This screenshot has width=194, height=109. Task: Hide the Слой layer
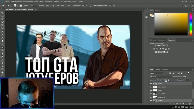151,90
